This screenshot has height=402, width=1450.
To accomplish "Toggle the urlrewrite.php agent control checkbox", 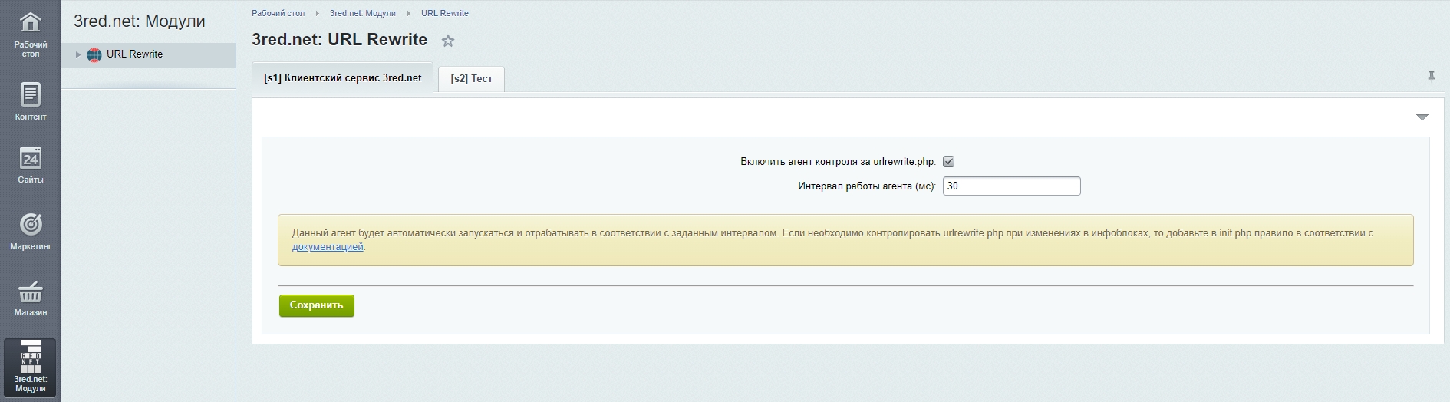I will coord(948,162).
